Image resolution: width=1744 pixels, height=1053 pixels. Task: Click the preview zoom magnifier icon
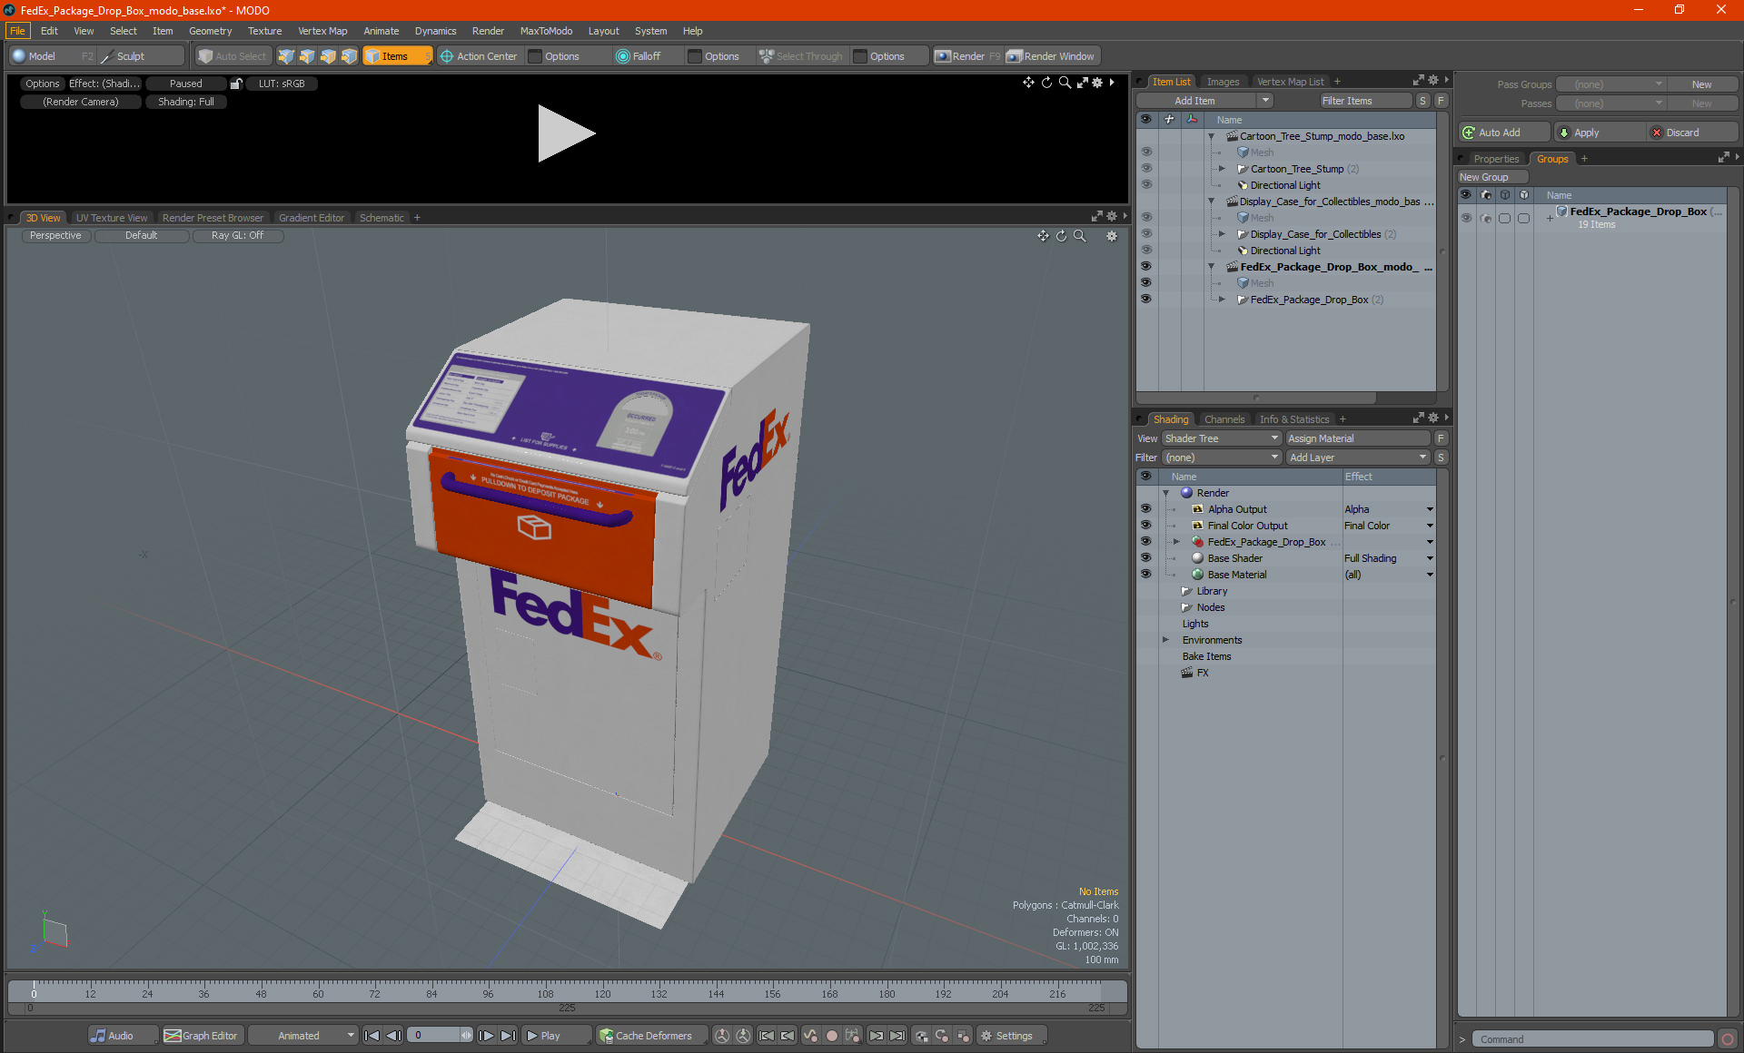tap(1065, 83)
